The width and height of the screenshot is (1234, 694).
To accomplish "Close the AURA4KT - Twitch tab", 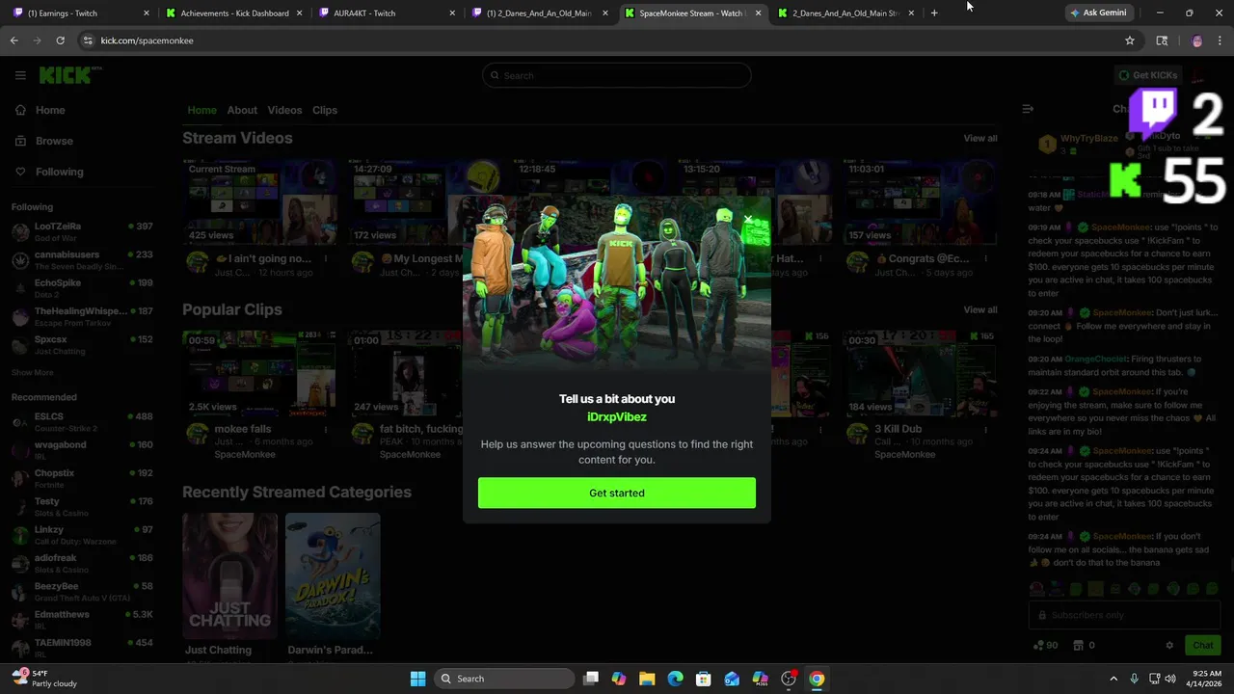I will click(453, 13).
